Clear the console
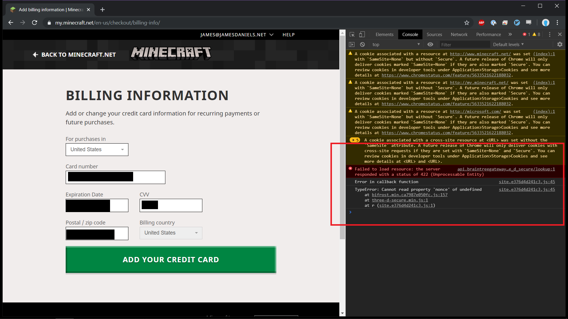 click(362, 45)
